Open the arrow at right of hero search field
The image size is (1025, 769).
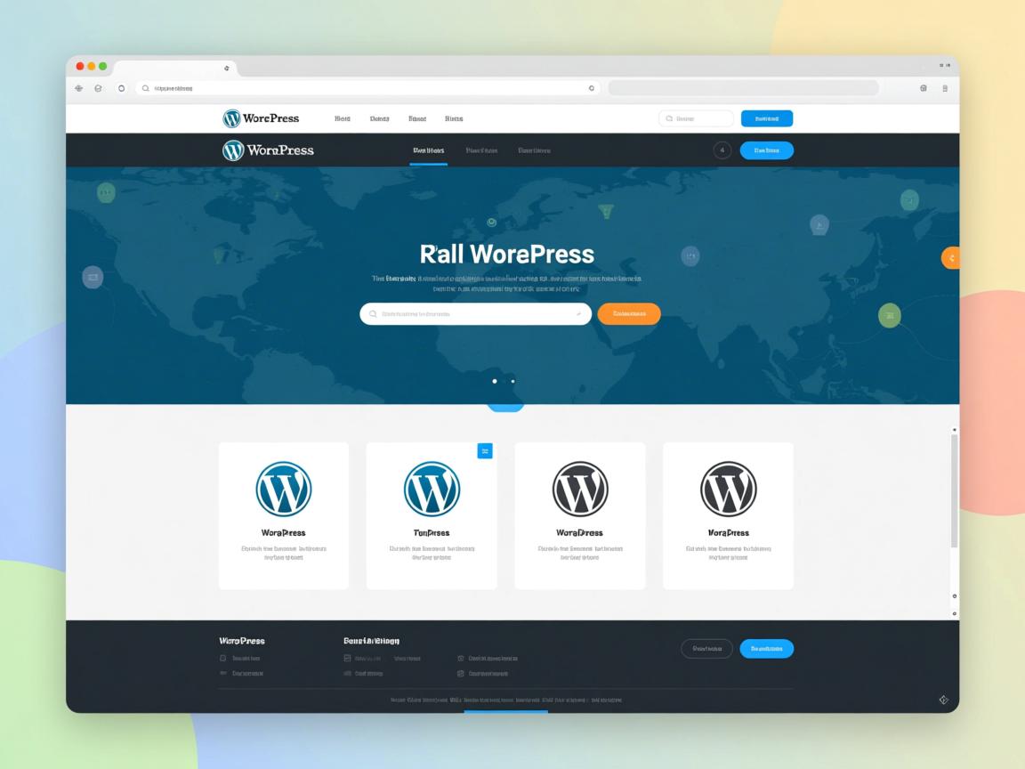coord(577,313)
